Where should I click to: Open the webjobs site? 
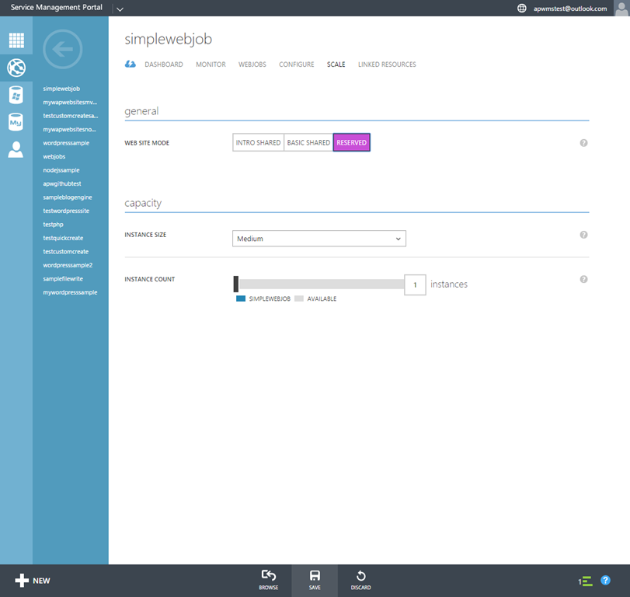54,156
